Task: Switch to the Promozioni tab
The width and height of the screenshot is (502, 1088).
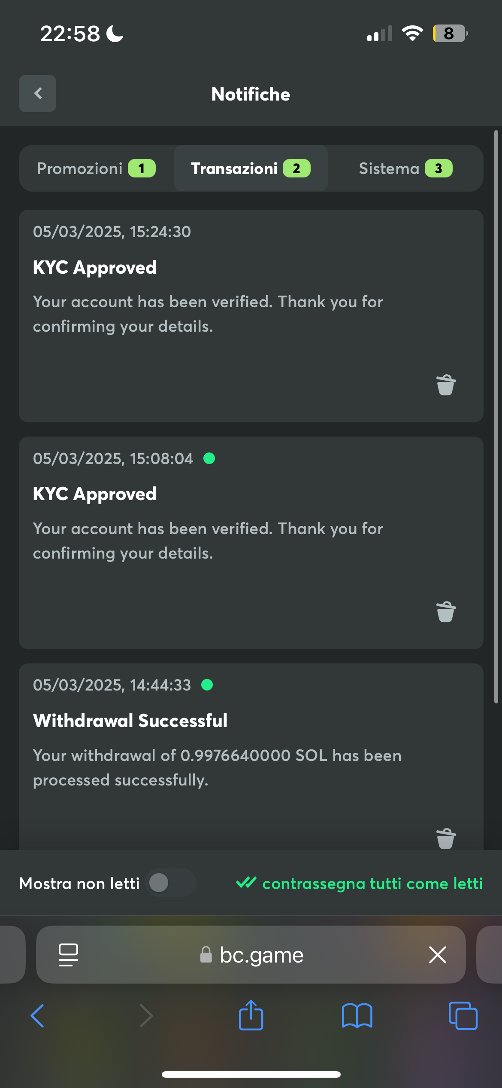Action: coord(96,168)
